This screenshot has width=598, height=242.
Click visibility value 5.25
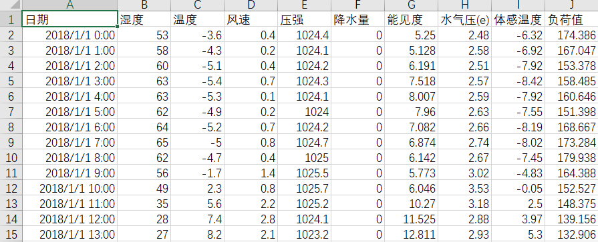(411, 35)
